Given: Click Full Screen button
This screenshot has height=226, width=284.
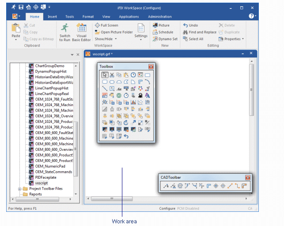Looking at the screenshot, I should (107, 25).
